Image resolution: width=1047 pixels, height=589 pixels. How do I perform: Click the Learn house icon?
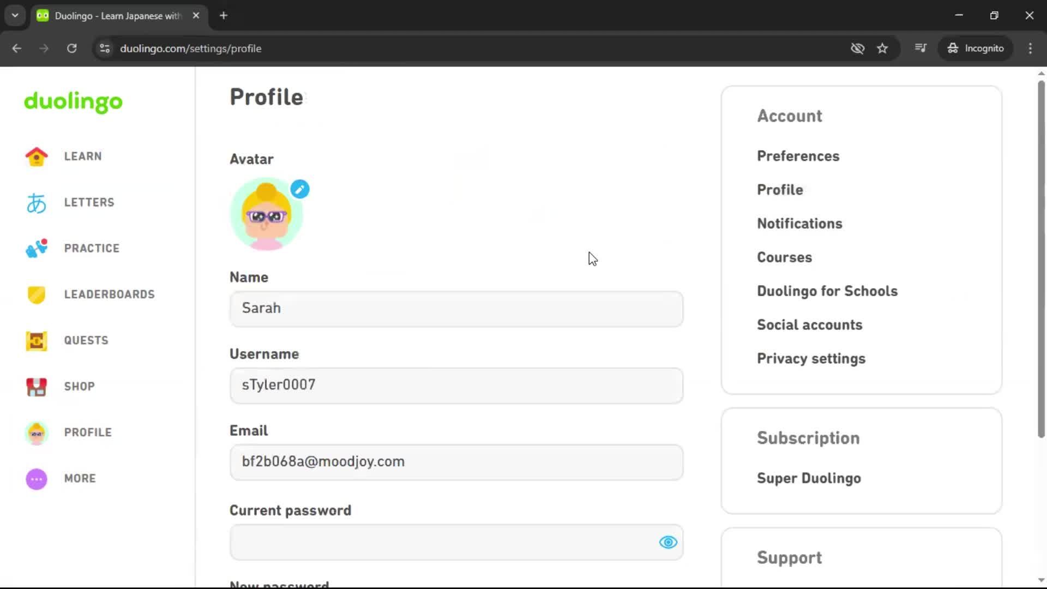coord(37,157)
